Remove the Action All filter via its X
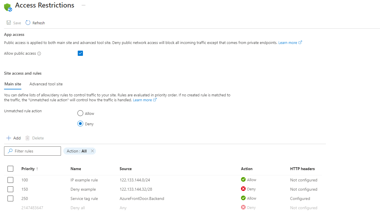380x217 pixels. pos(92,151)
